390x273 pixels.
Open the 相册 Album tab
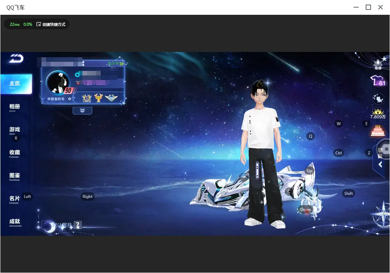coord(15,108)
